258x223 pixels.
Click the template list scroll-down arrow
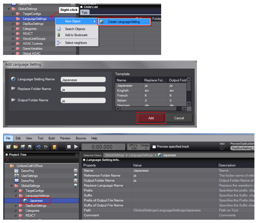tap(189, 104)
